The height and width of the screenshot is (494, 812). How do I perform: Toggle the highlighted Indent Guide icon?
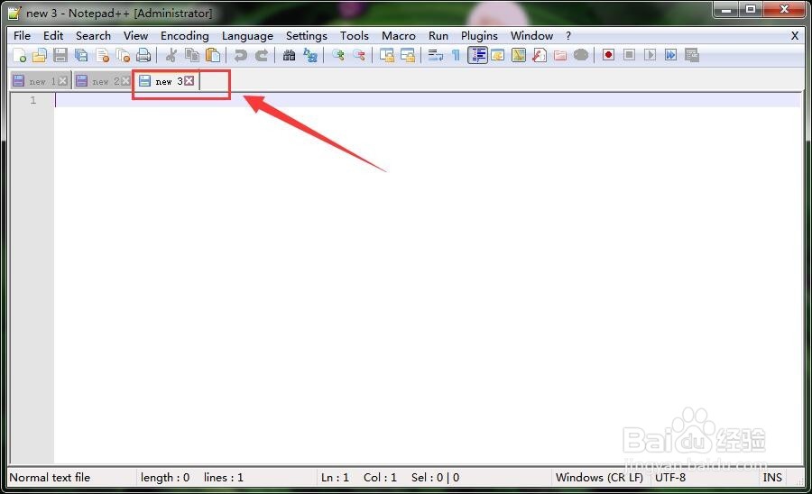[477, 55]
